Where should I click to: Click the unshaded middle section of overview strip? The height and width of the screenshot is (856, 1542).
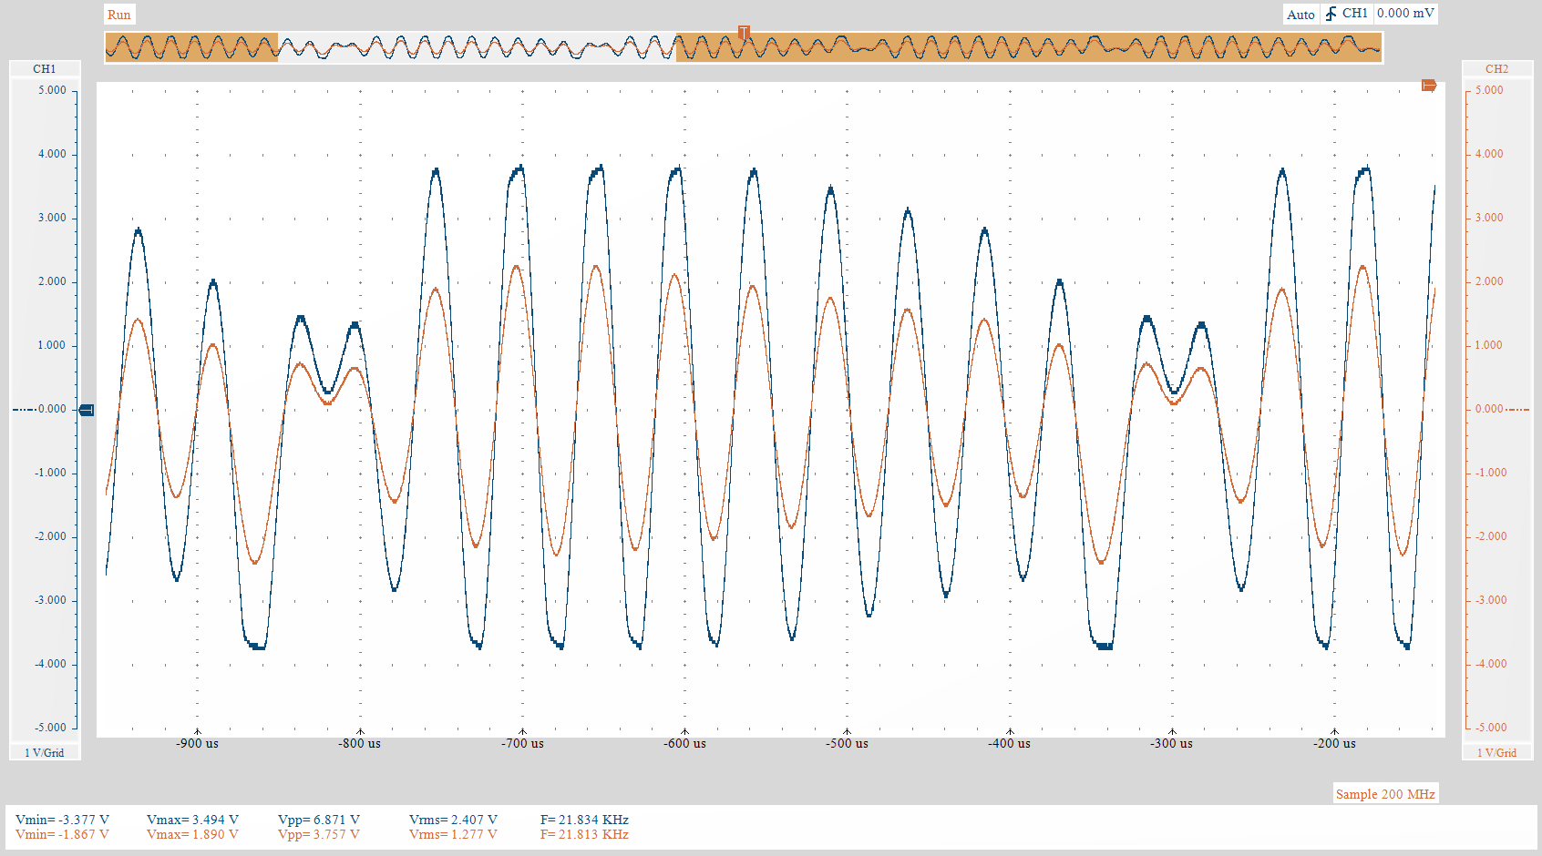coord(476,47)
